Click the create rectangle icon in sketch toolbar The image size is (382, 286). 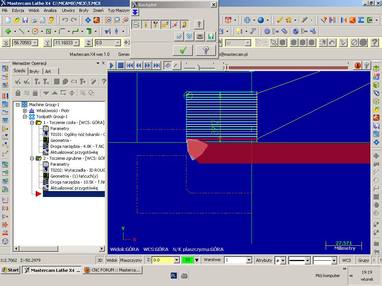click(x=48, y=31)
